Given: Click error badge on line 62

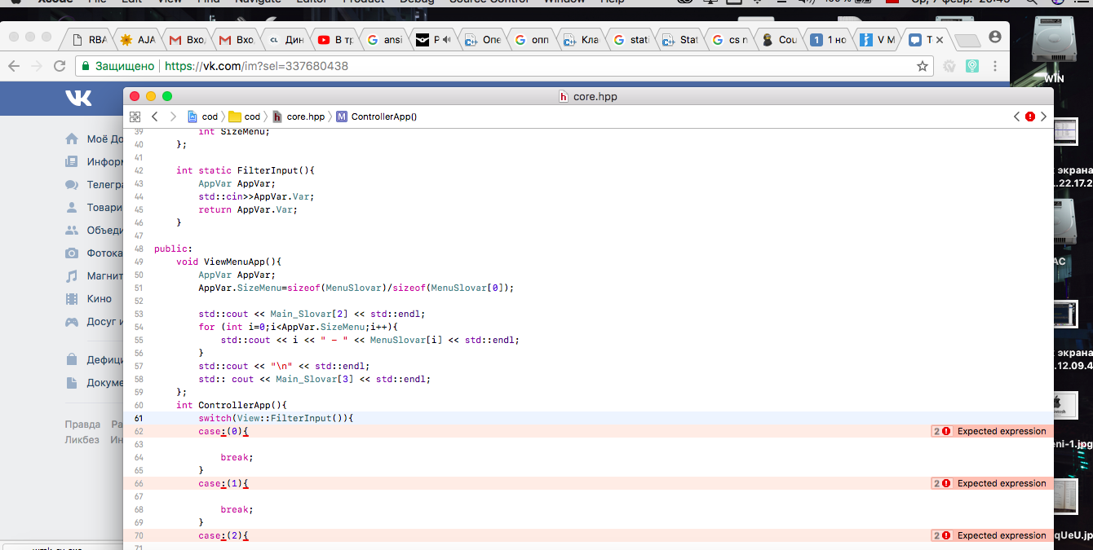Looking at the screenshot, I should (x=942, y=431).
